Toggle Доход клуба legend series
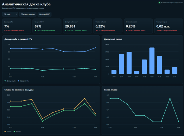 (x=10, y=81)
